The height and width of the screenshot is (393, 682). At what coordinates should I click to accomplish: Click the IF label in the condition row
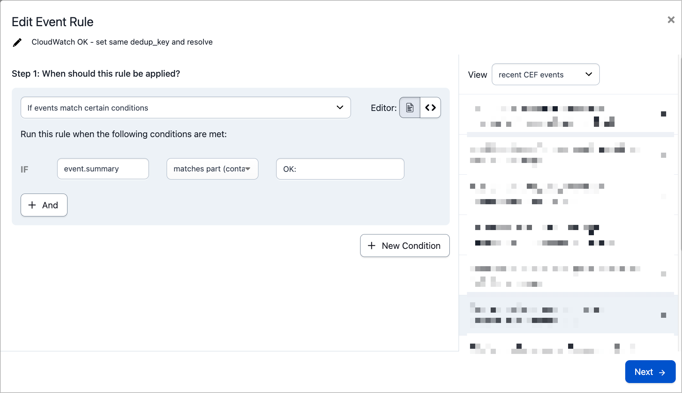(24, 169)
